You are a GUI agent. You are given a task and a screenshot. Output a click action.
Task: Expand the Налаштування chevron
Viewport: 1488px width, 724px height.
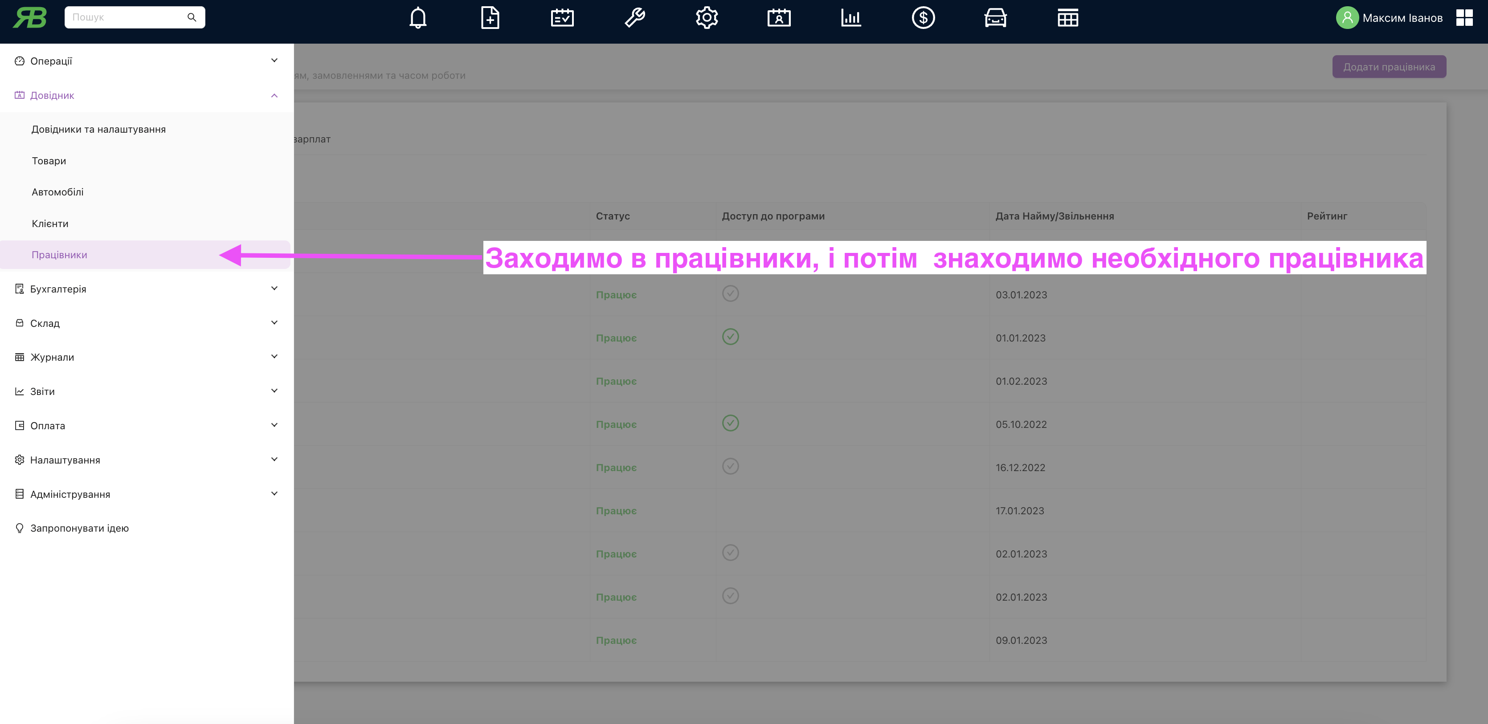coord(274,459)
